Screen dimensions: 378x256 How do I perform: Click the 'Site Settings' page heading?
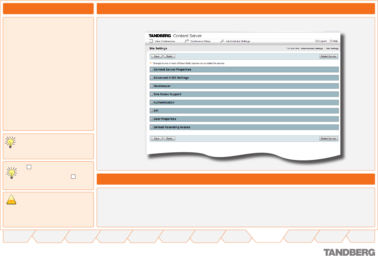pos(158,48)
